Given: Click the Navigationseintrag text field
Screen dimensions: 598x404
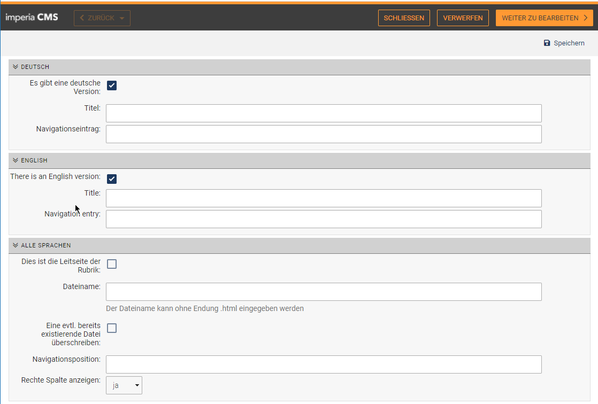Looking at the screenshot, I should click(x=324, y=134).
